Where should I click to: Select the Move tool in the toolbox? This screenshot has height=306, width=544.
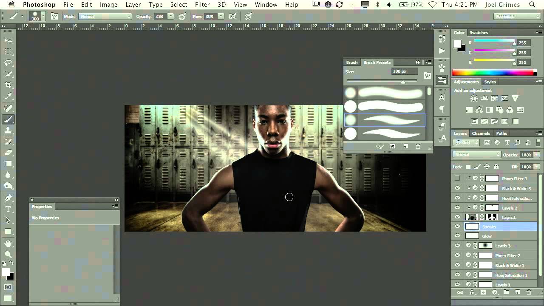[x=8, y=40]
